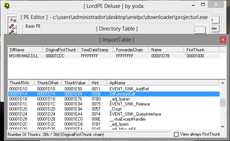Click ThunkValue 00001E76 cell
Screen dimensions: 230x141
point(73,99)
